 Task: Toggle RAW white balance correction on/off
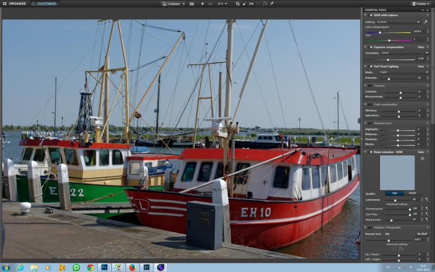point(371,15)
